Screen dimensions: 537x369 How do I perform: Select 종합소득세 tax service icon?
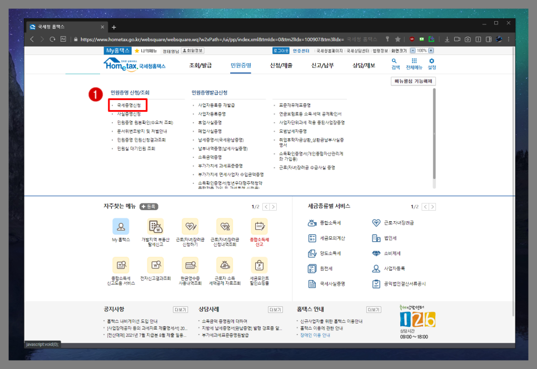312,223
